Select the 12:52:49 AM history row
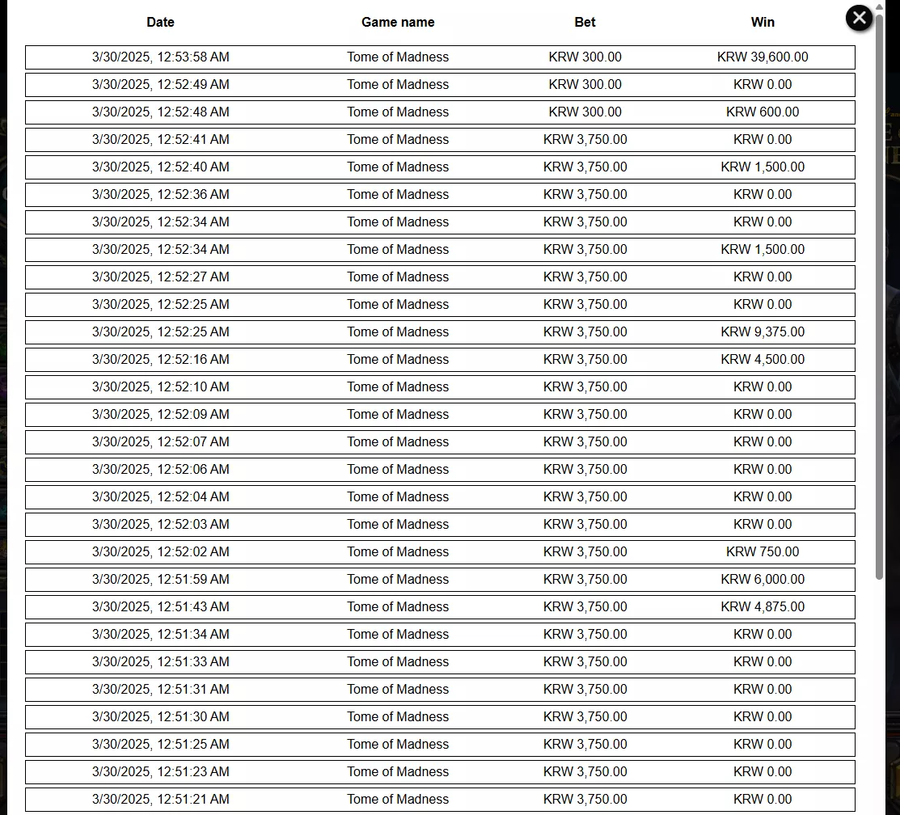 click(440, 85)
